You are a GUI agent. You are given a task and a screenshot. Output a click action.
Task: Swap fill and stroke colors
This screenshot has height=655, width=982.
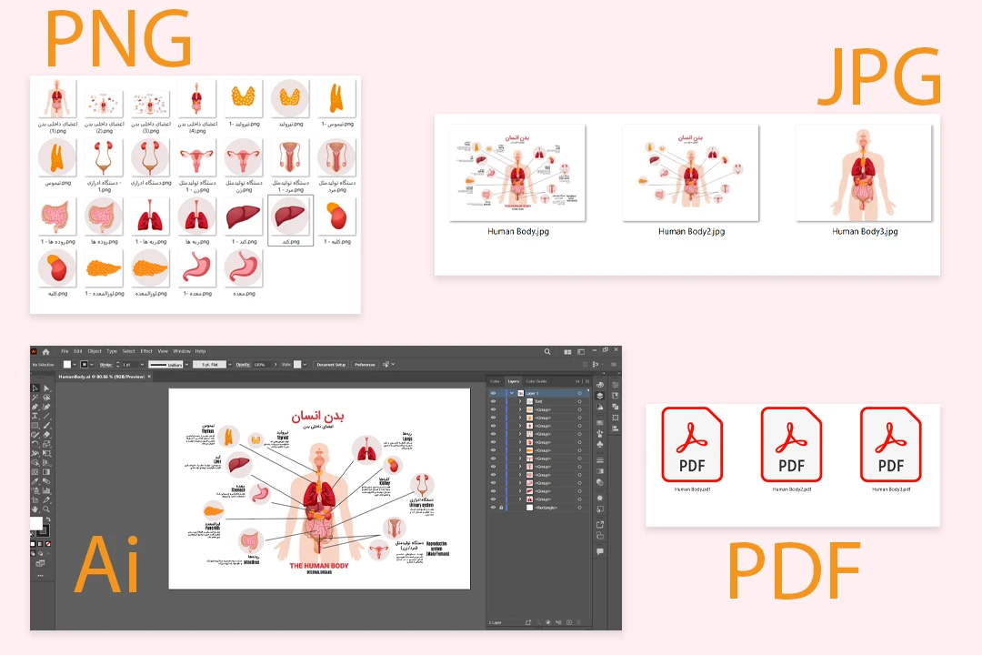(x=47, y=519)
